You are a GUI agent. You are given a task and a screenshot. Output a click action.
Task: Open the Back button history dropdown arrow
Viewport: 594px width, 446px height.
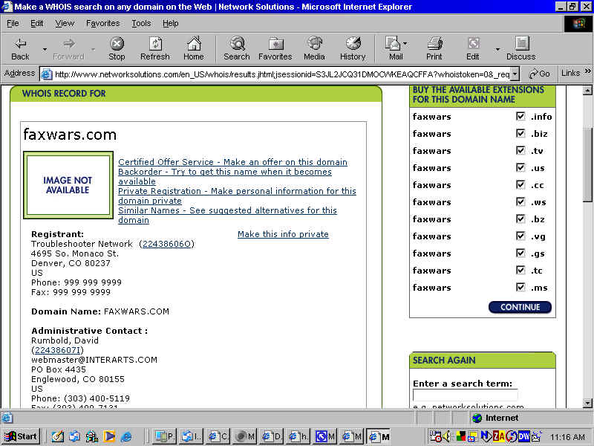point(45,49)
